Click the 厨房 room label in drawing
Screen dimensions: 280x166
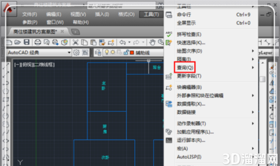point(105,129)
